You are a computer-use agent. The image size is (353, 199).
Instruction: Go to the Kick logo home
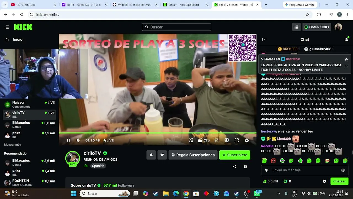(23, 27)
